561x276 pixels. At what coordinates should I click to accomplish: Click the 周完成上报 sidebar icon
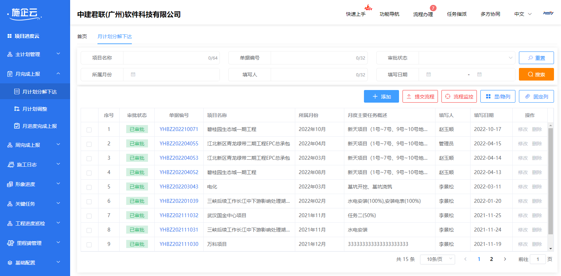10,145
